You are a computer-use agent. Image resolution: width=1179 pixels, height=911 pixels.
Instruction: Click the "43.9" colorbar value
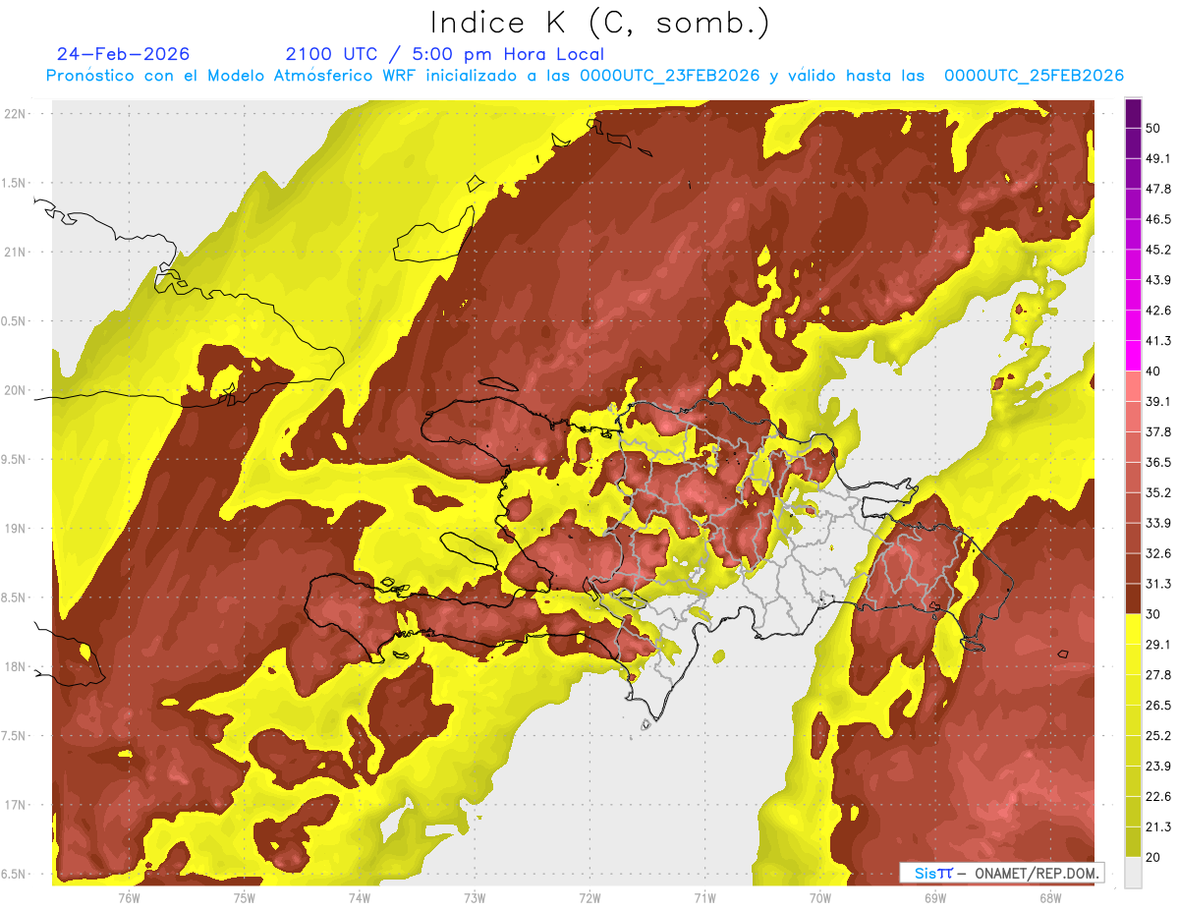coord(1158,280)
